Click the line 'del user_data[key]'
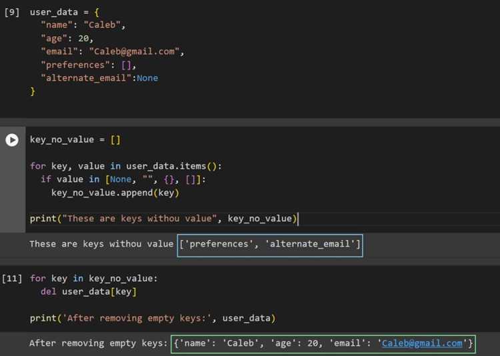500x356 pixels. tap(89, 291)
